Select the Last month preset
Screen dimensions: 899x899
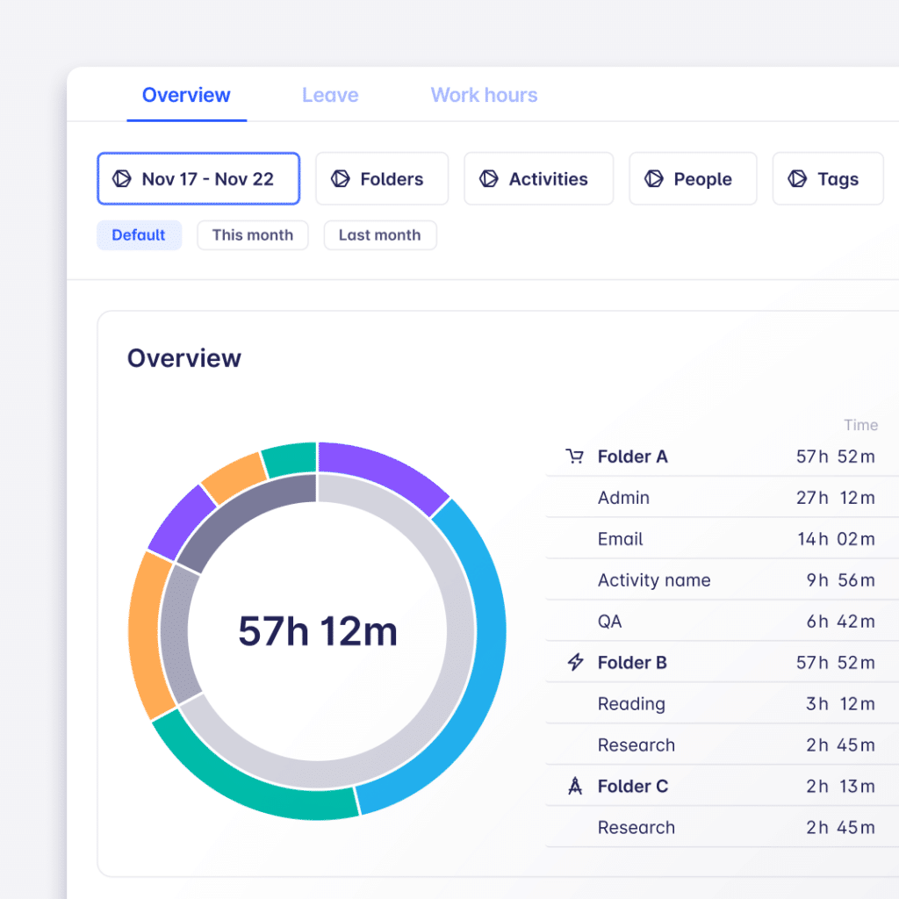(x=379, y=235)
